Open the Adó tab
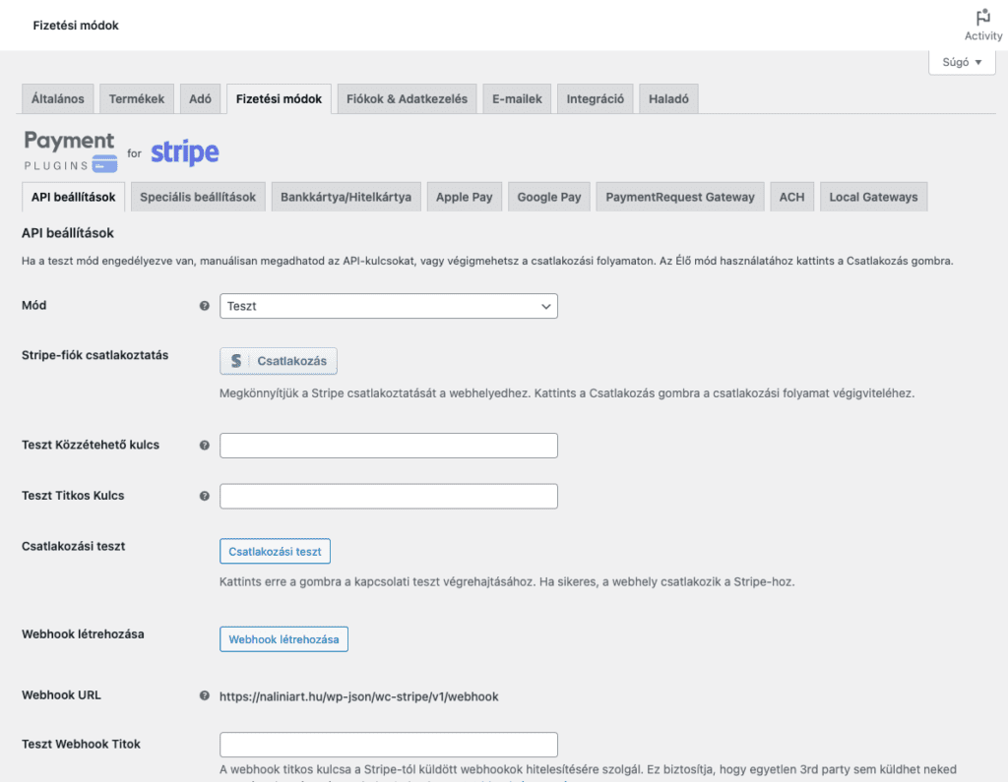 coord(200,99)
